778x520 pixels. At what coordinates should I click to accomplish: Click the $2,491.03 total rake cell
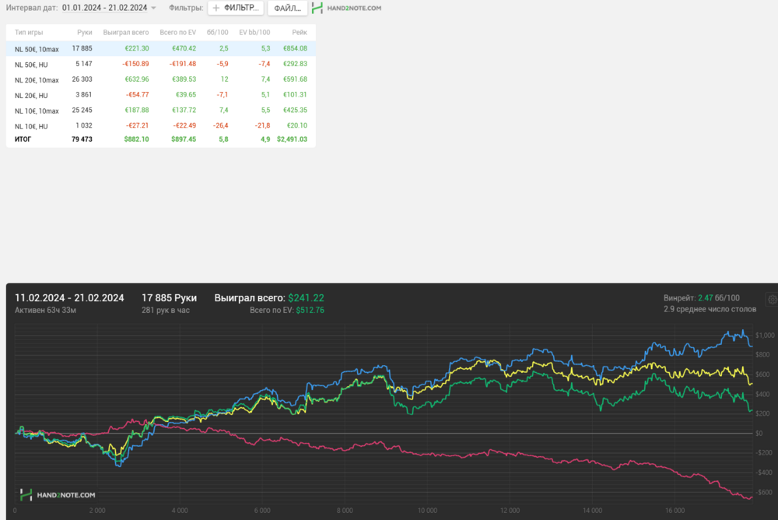pyautogui.click(x=293, y=139)
